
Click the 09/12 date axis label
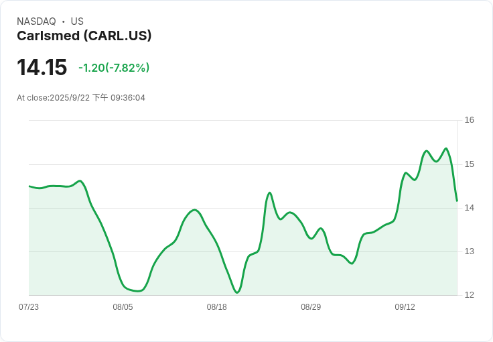tap(405, 307)
